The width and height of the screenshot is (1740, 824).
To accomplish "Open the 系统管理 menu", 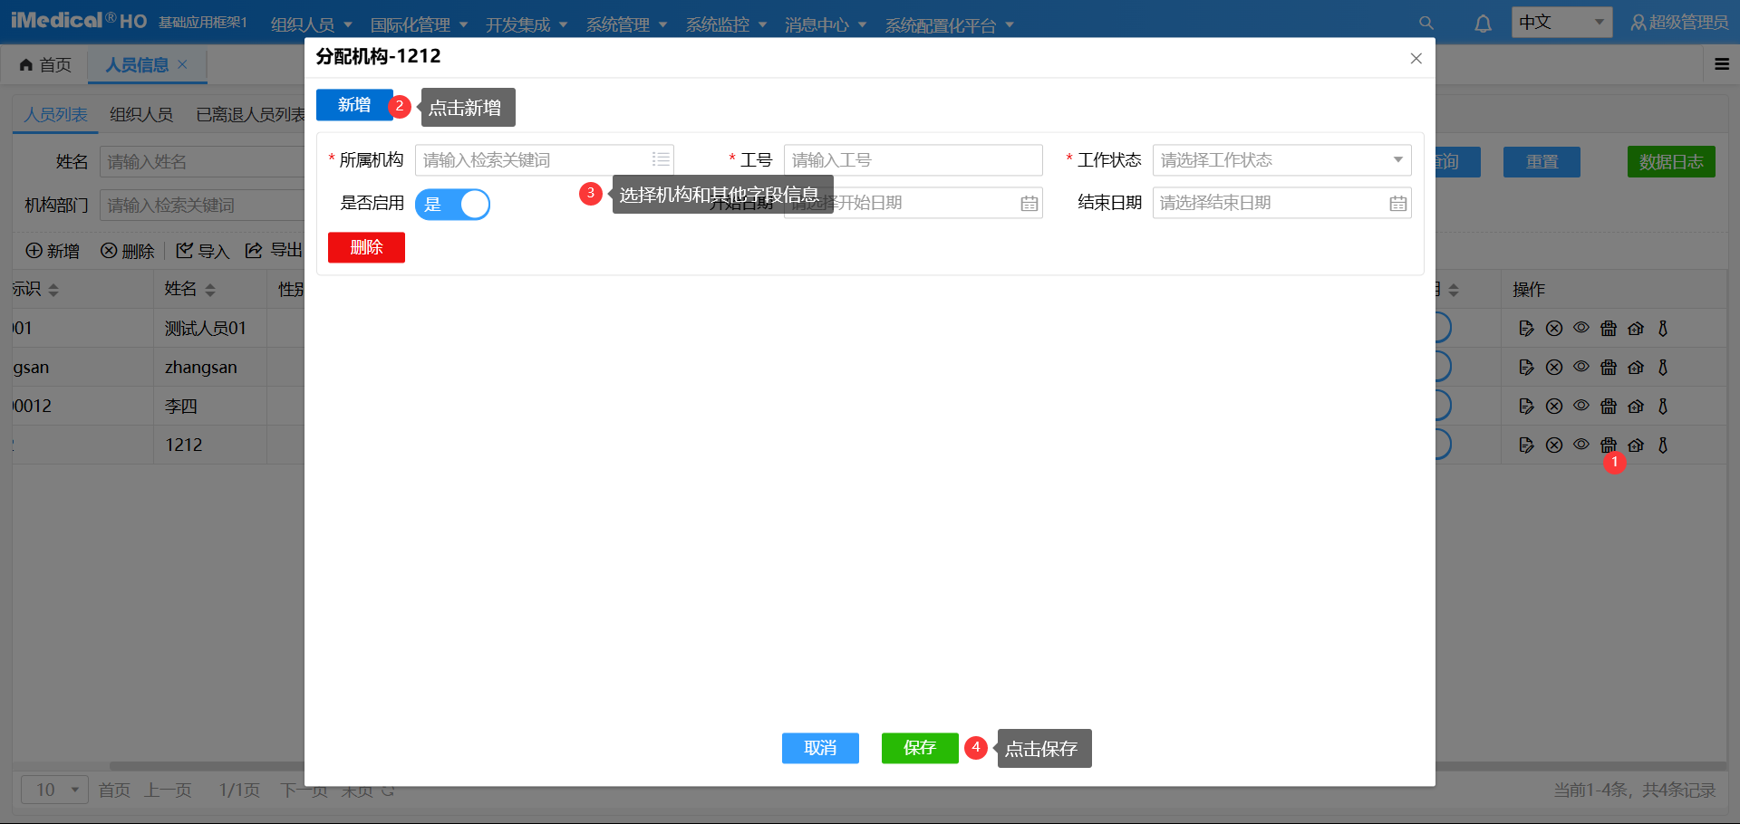I will click(625, 24).
